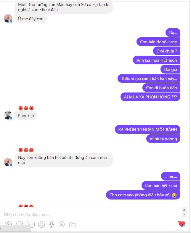Select the "AI MUA XÀ PHÒN HÔNG ???" message bubble
This screenshot has width=191, height=233.
click(150, 97)
